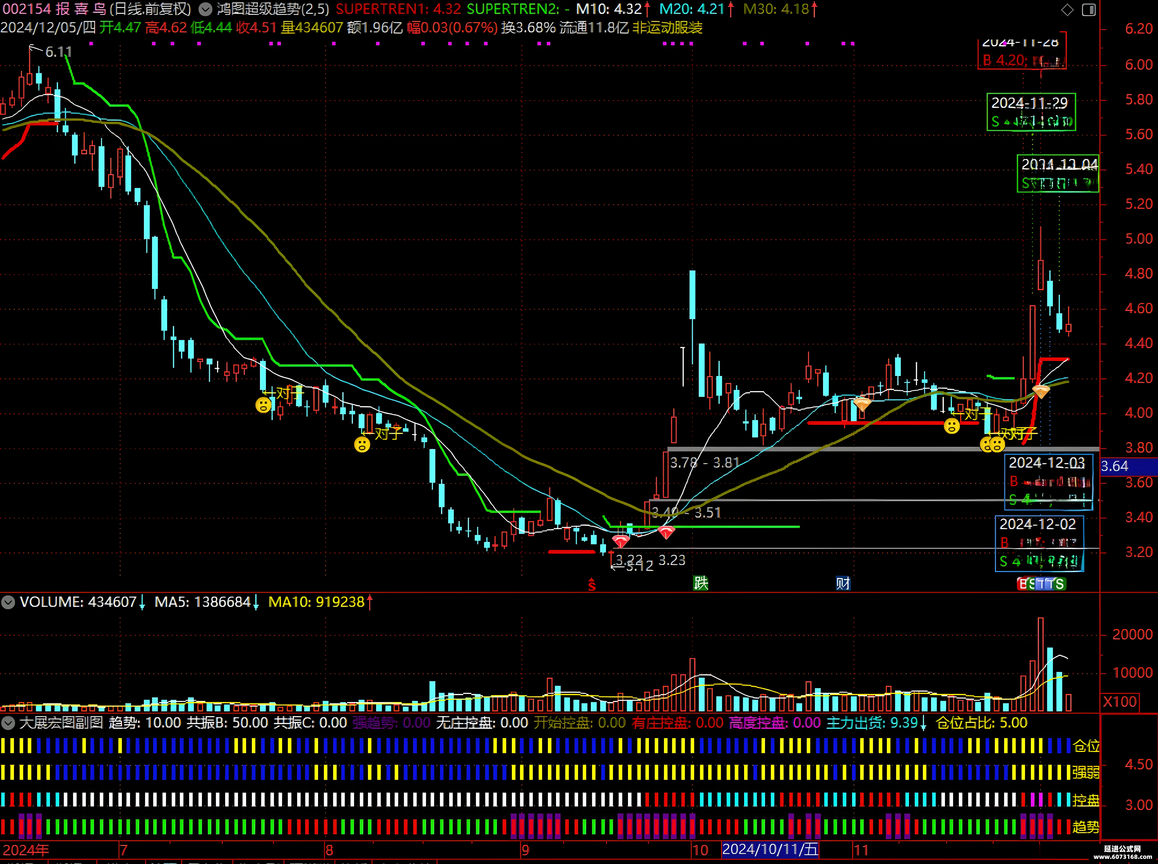Click the X100 volume scale button
1158x864 pixels.
point(1120,701)
